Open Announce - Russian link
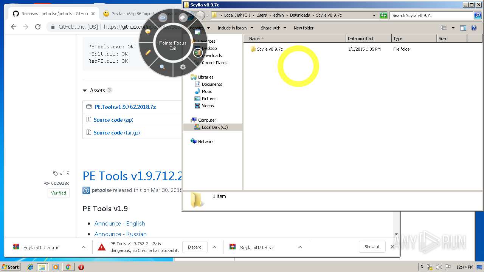Image resolution: width=484 pixels, height=272 pixels. tap(121, 234)
